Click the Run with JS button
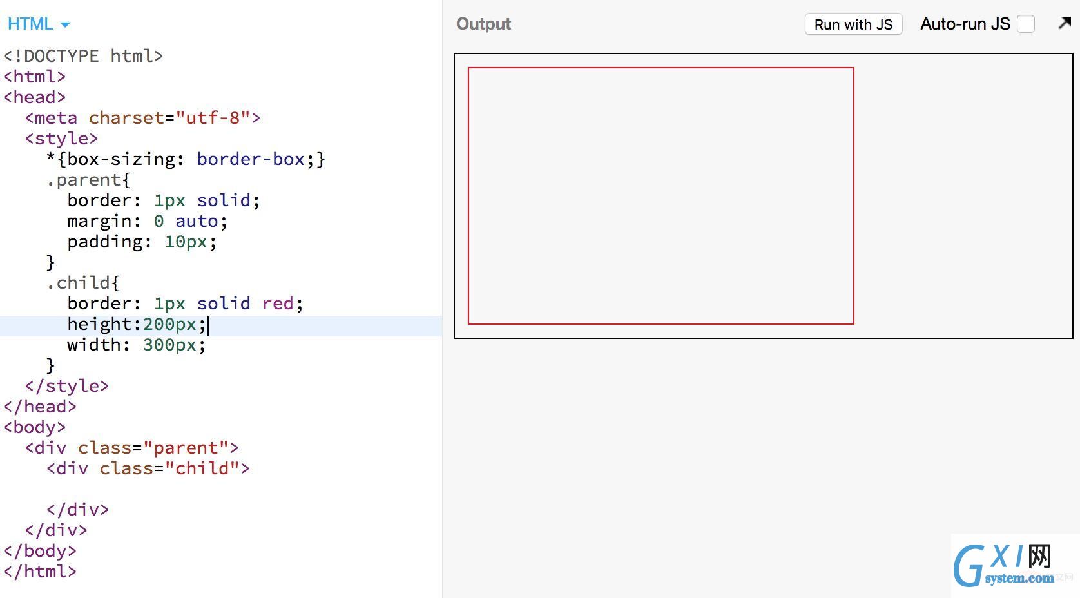This screenshot has height=598, width=1080. [x=853, y=24]
